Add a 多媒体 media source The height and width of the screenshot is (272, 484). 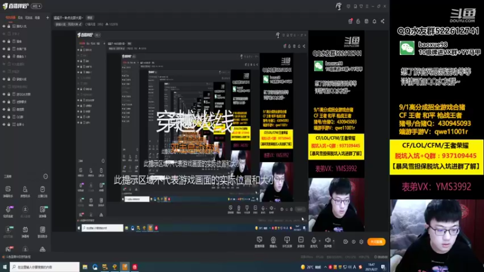click(x=301, y=242)
